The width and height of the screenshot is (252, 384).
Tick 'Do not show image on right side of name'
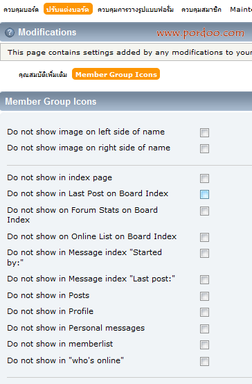click(x=204, y=148)
